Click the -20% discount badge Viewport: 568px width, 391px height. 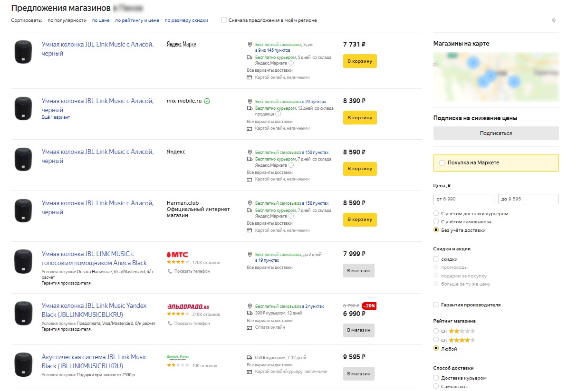369,306
